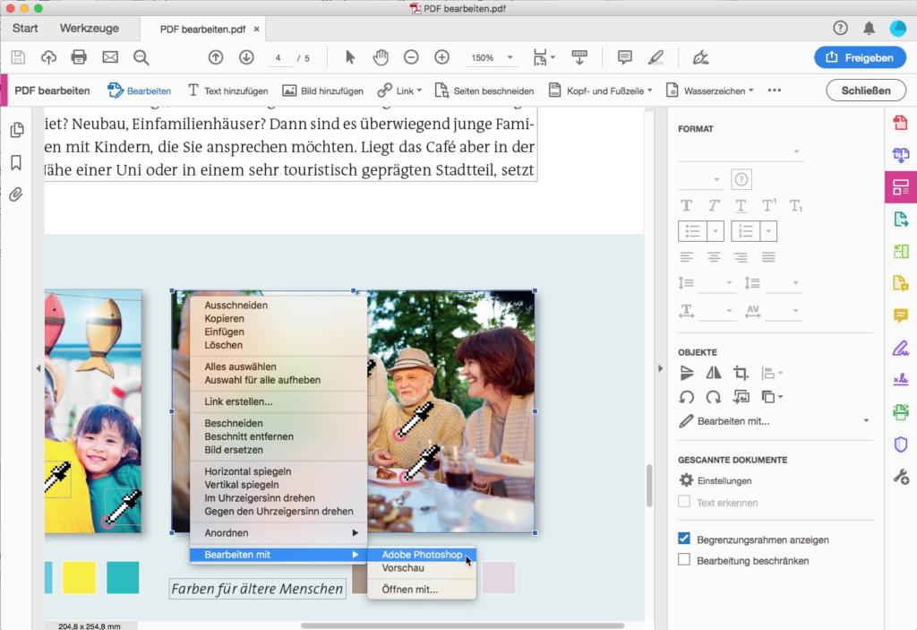Click the Farben für ältere Menschen text box

pos(257,589)
